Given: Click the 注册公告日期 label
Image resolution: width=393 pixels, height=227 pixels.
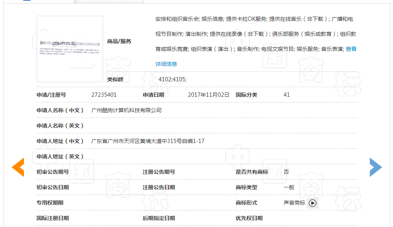Looking at the screenshot, I should tap(159, 187).
